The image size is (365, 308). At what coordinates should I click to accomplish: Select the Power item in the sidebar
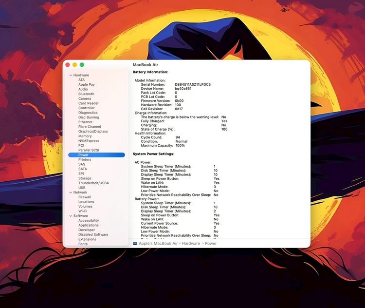tap(97, 155)
